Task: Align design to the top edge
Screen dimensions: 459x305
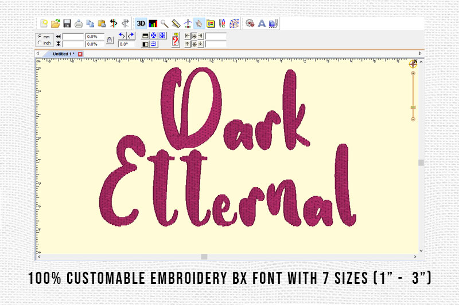Action: [x=188, y=44]
